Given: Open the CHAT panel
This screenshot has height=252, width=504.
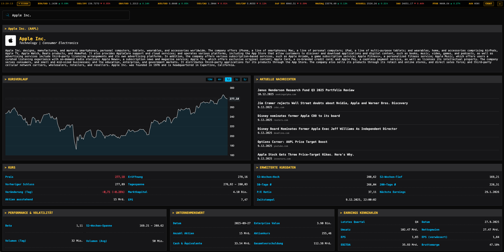Looking at the screenshot, I should pyautogui.click(x=488, y=4).
